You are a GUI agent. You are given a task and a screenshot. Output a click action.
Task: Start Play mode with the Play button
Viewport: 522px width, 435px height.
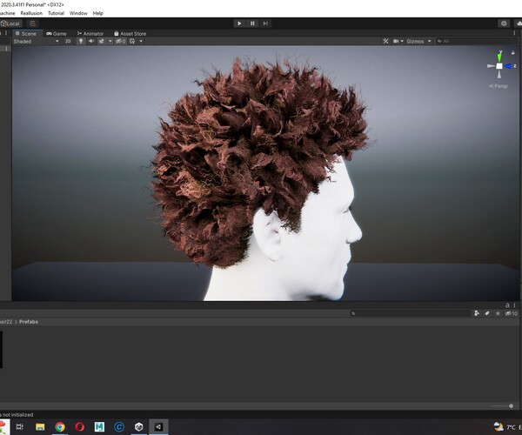pos(239,23)
